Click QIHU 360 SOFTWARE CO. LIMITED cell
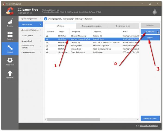 [106, 42]
